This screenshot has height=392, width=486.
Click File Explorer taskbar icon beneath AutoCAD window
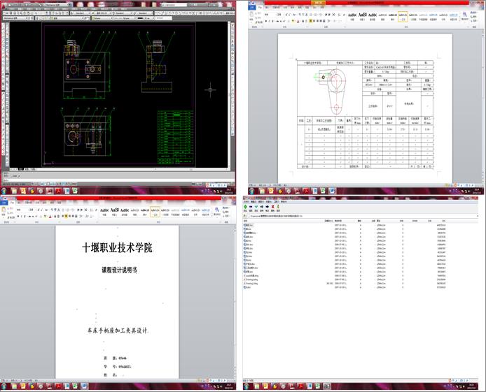tap(14, 191)
